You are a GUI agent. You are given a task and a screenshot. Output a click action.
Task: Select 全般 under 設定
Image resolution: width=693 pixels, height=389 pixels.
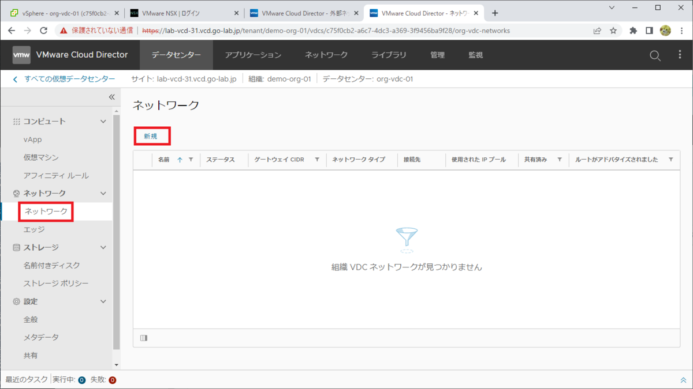(x=31, y=319)
